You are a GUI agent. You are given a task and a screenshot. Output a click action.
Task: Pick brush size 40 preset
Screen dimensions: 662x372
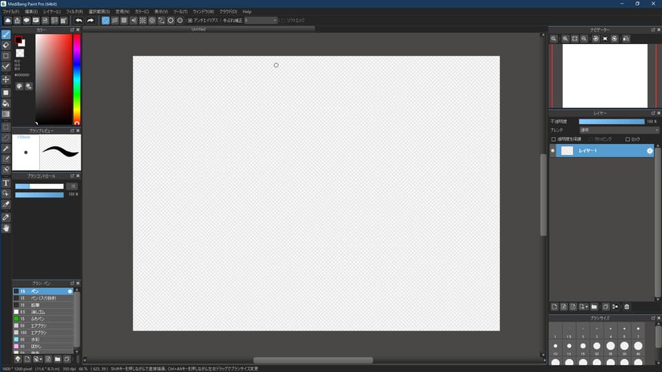point(638,347)
